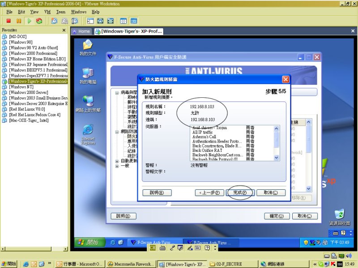Viewport: 358px width, 268px height.
Task: Expand the 一般 tree node
Action: click(x=117, y=166)
